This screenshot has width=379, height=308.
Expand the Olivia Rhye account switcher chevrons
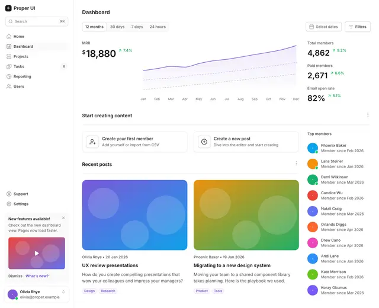click(x=63, y=292)
